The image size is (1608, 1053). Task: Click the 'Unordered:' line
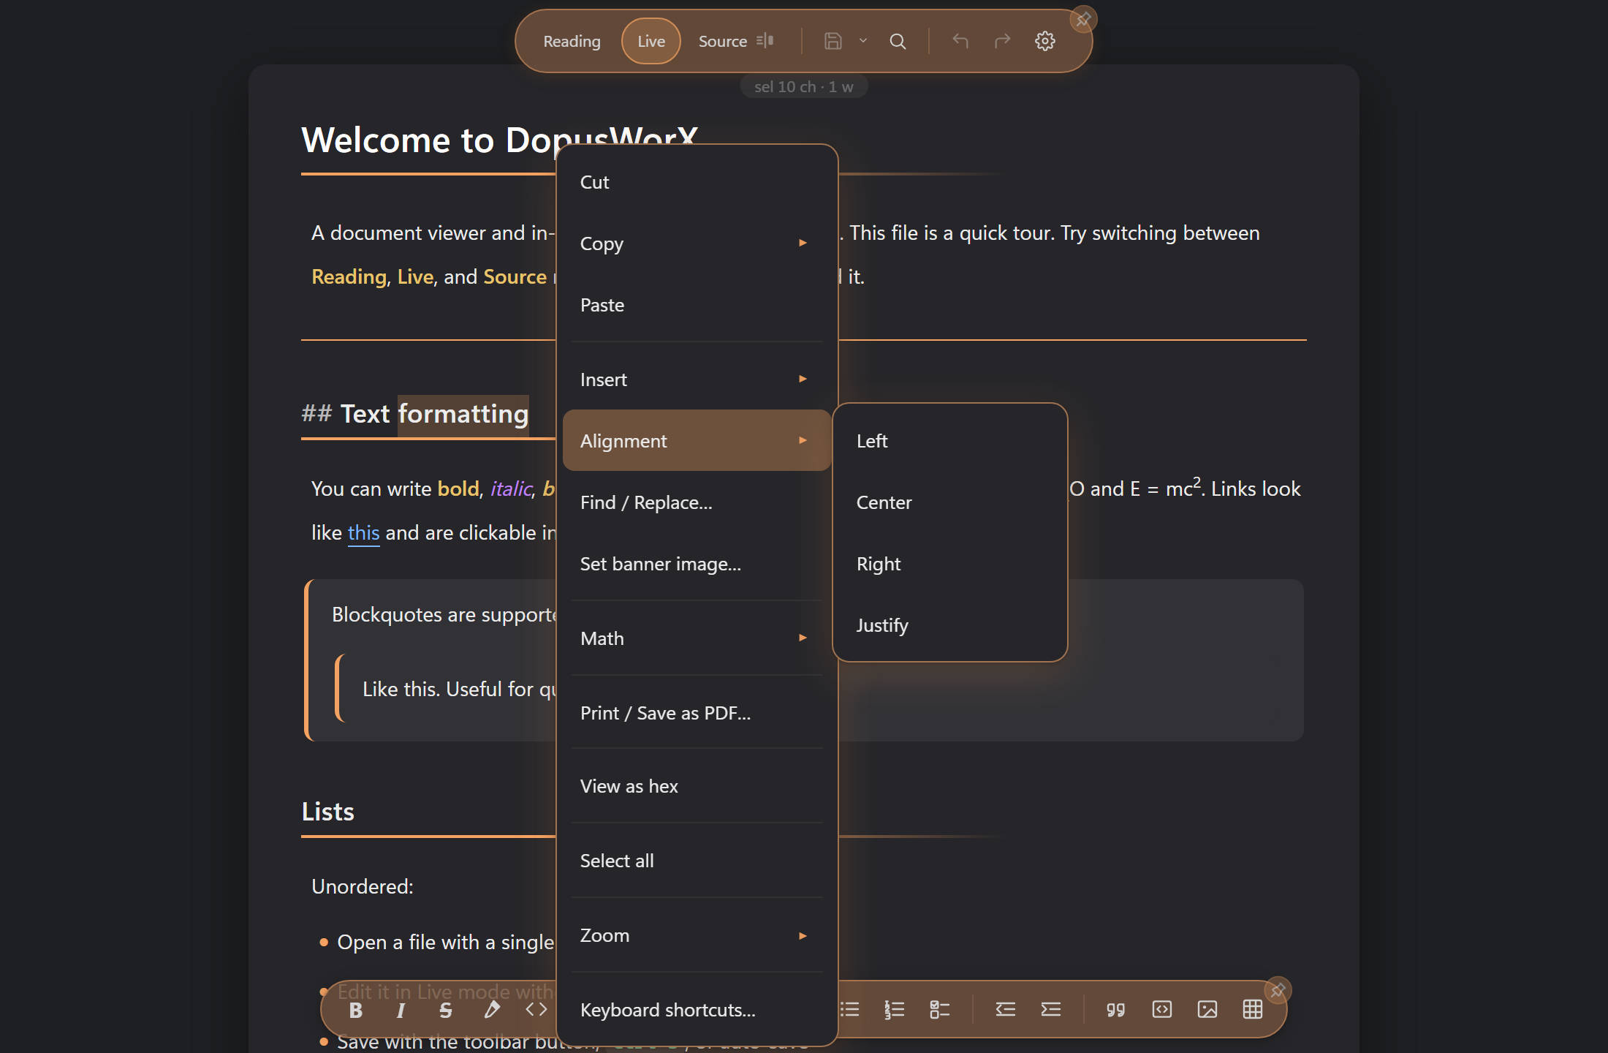363,886
